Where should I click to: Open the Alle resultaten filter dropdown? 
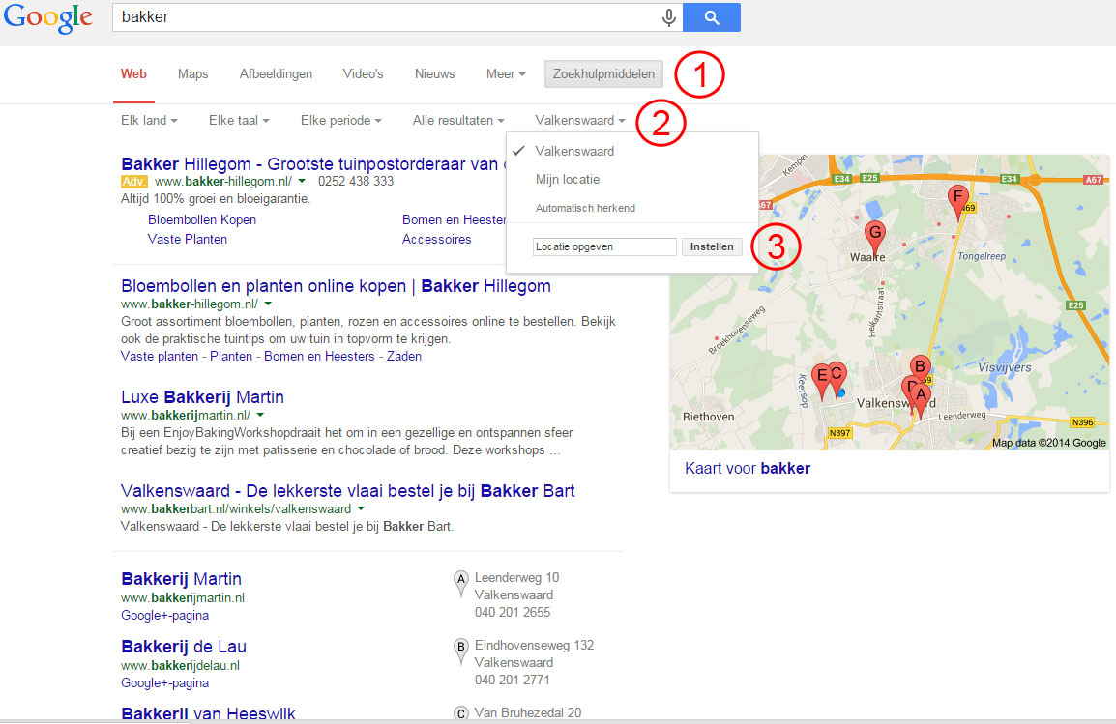coord(458,121)
